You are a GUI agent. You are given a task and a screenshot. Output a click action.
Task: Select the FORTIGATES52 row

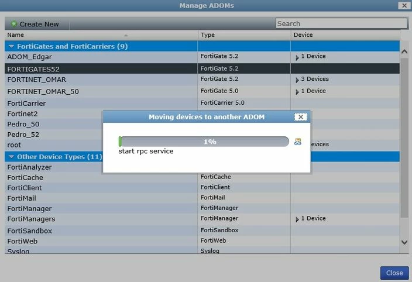point(202,69)
